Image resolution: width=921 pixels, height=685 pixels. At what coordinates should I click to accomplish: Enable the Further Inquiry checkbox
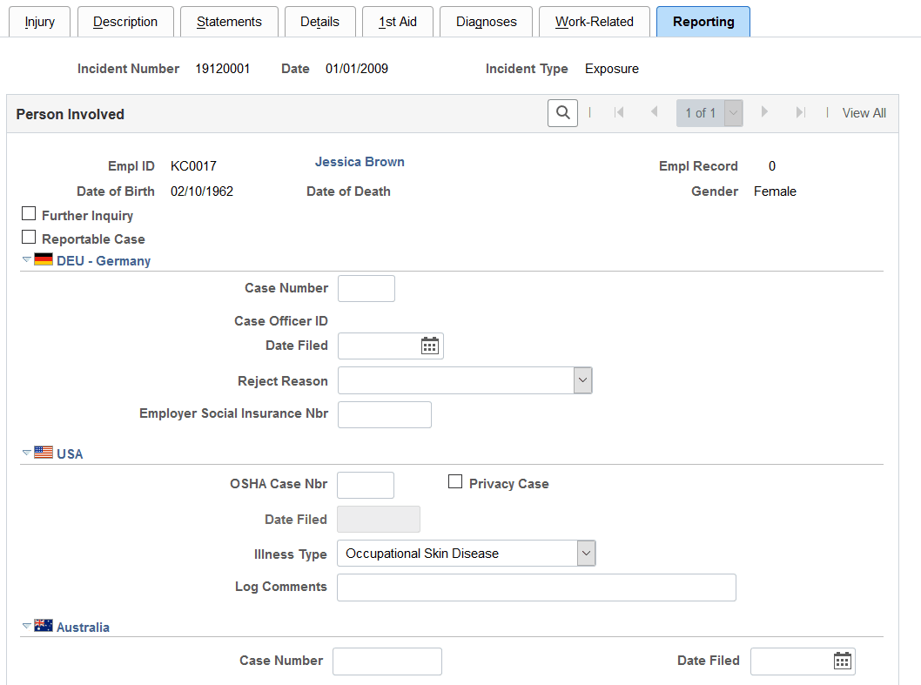point(29,213)
